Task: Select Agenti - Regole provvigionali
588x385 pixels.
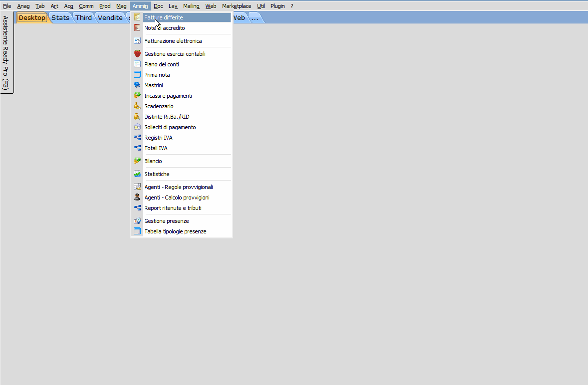Action: (182, 187)
